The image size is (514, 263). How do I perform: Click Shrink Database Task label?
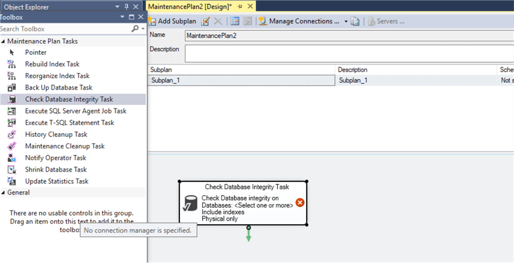pyautogui.click(x=56, y=169)
